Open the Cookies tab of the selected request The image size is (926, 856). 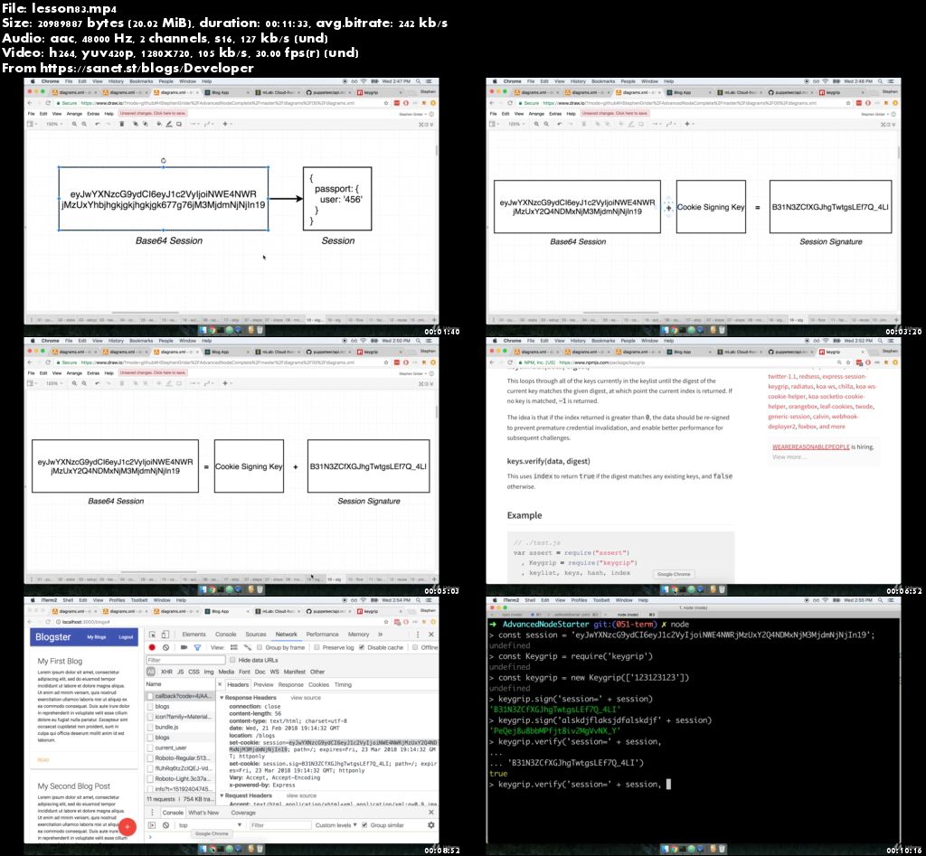pos(318,685)
